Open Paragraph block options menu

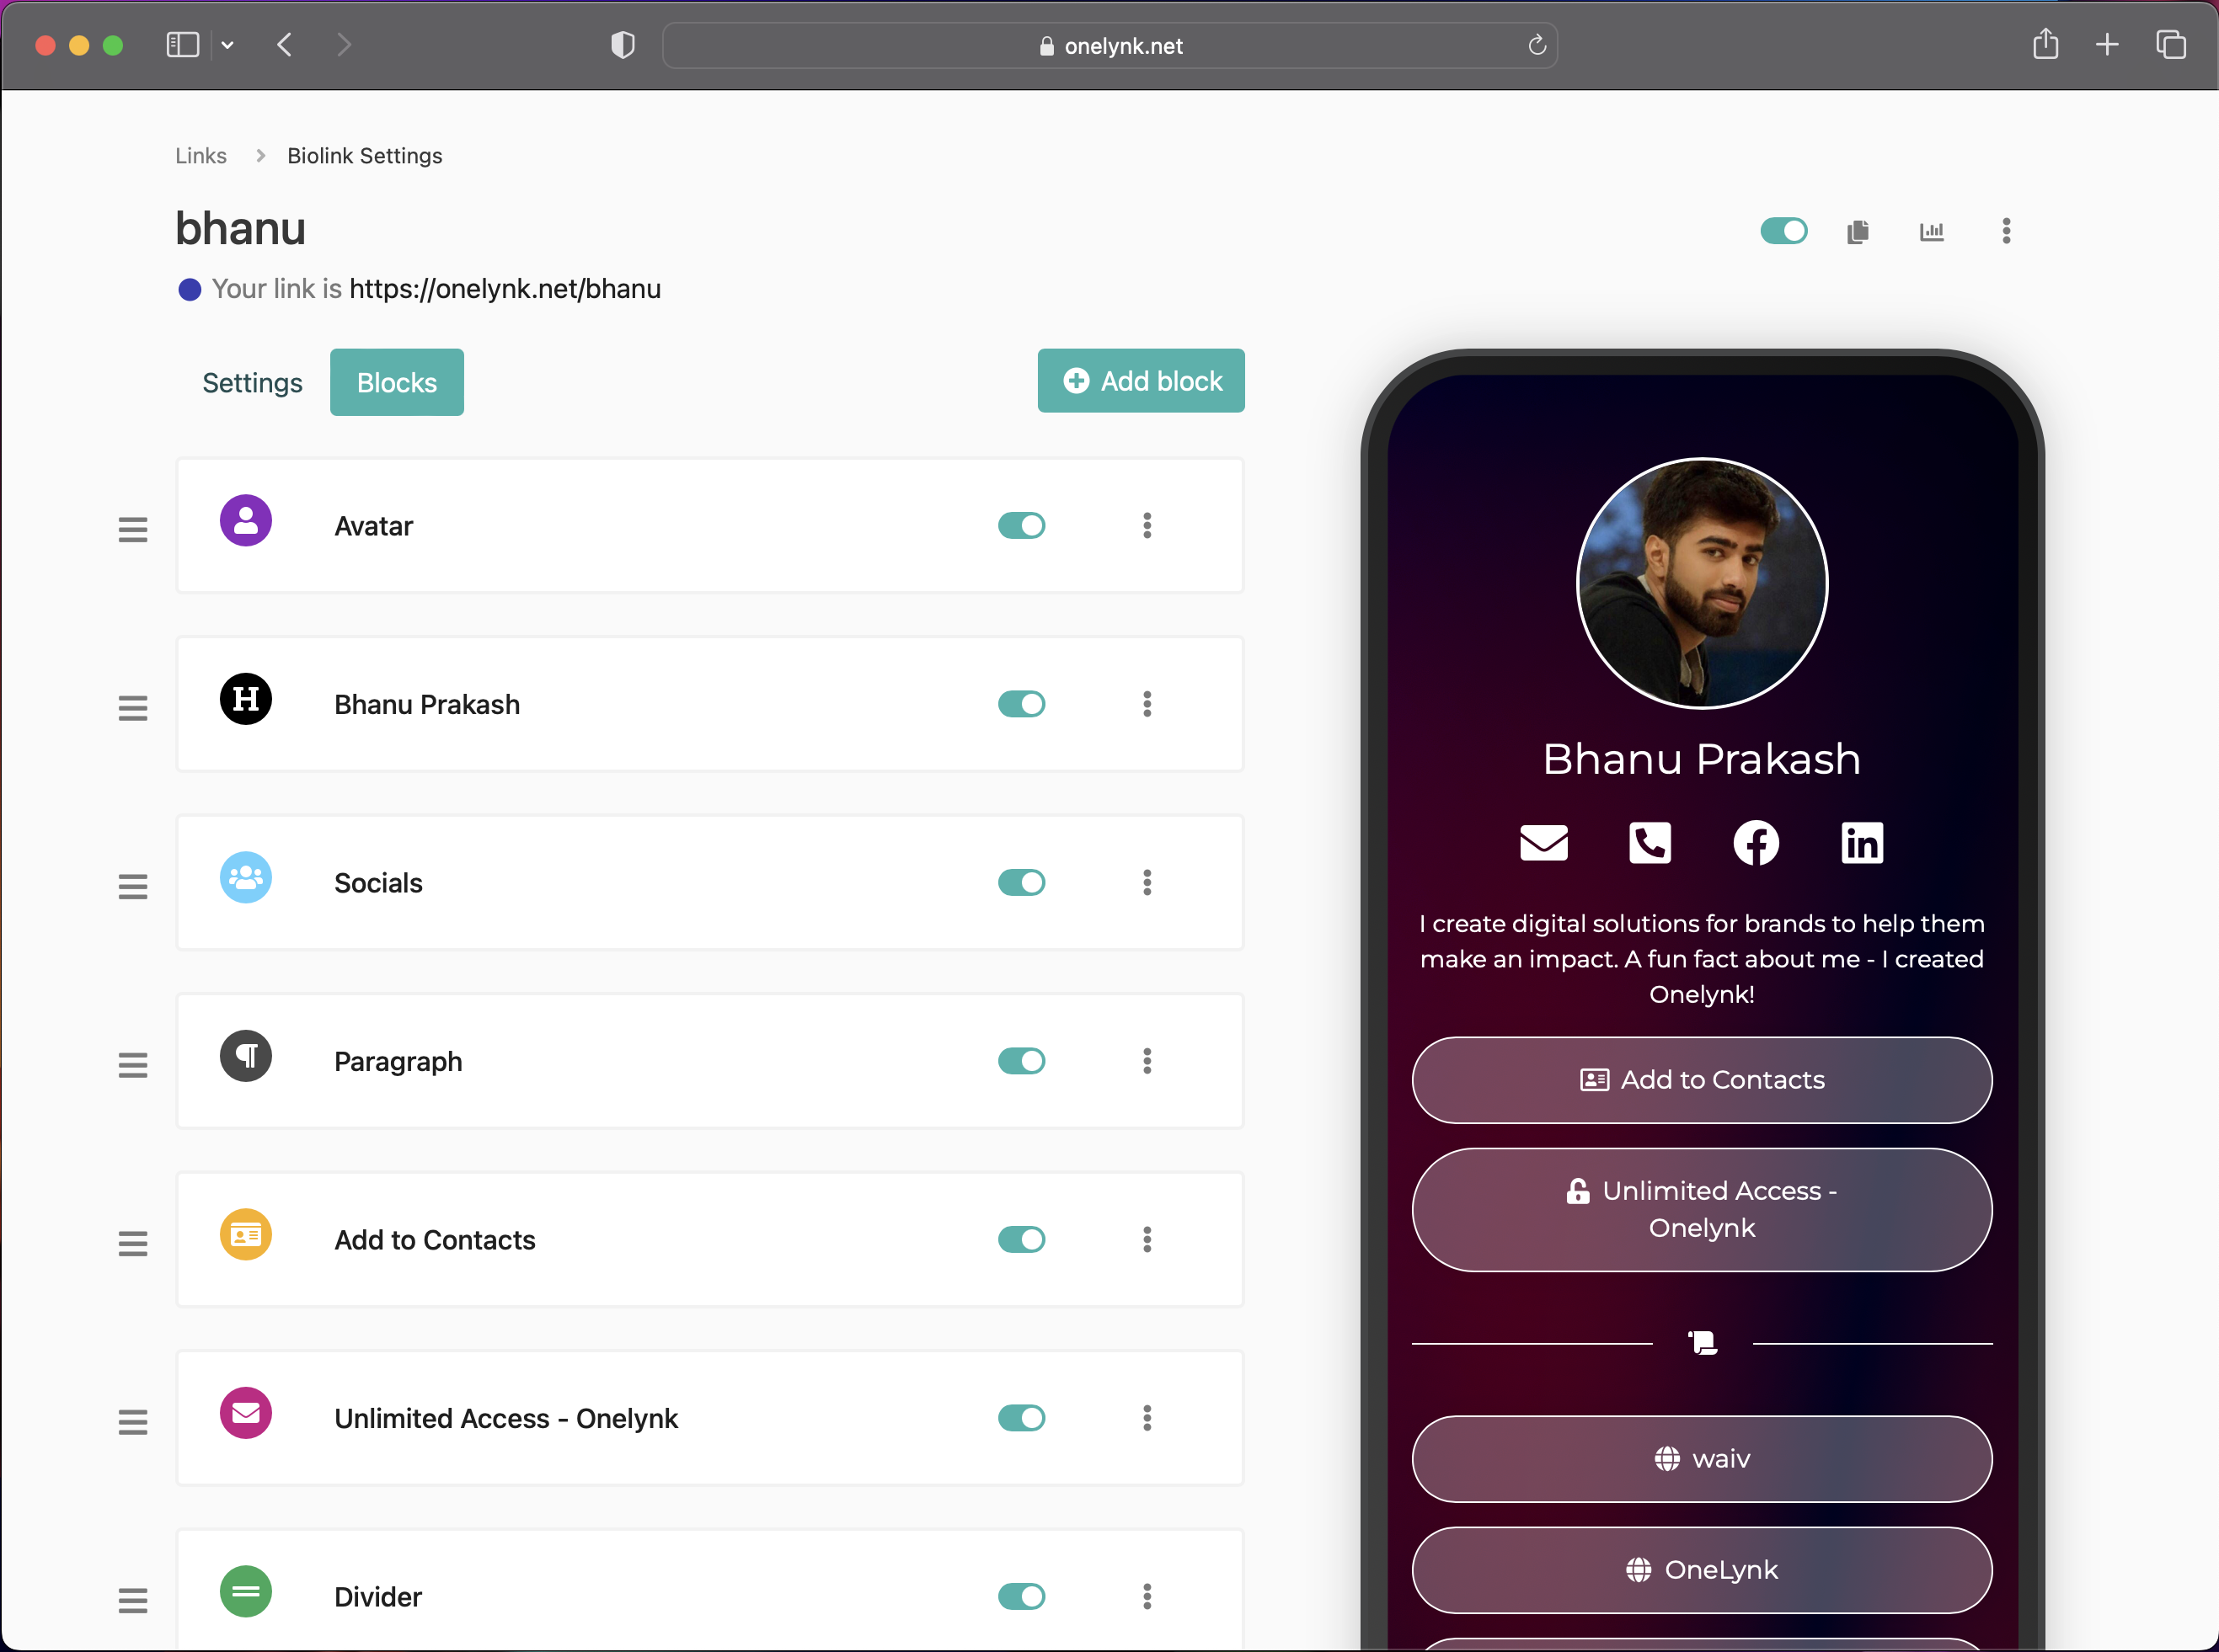[x=1147, y=1061]
